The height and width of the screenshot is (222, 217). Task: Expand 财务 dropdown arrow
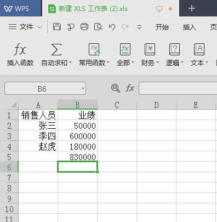coord(157,62)
